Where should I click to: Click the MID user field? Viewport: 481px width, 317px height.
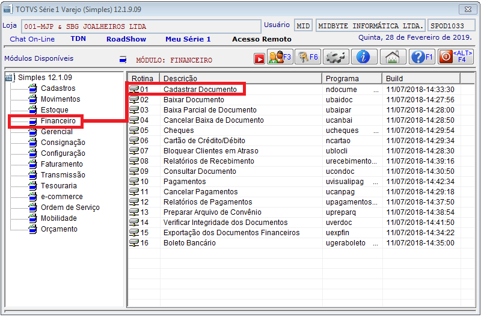[x=303, y=26]
